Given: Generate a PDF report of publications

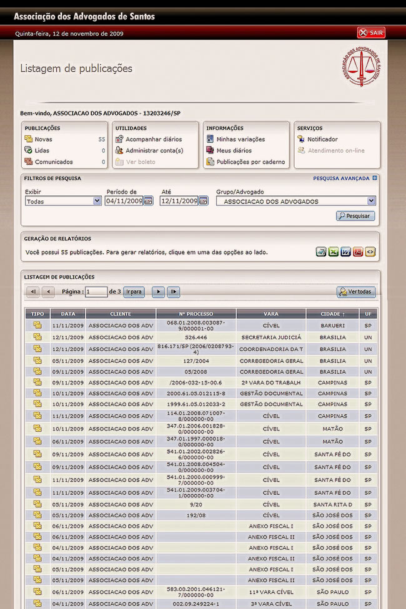Looking at the screenshot, I should click(x=358, y=252).
